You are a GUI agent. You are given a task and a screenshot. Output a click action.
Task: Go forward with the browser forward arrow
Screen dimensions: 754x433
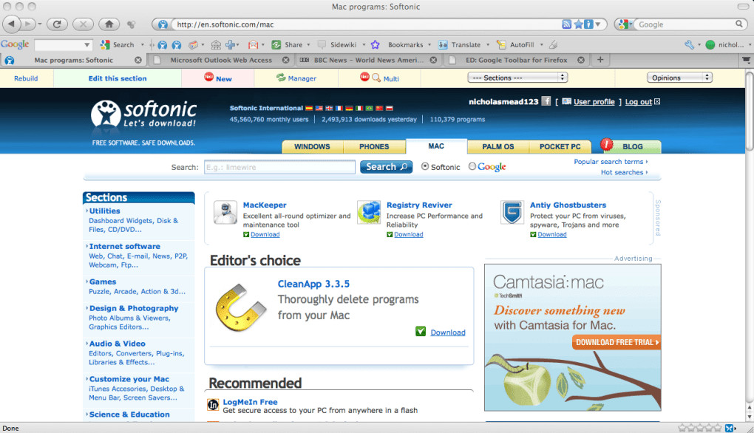pos(28,24)
